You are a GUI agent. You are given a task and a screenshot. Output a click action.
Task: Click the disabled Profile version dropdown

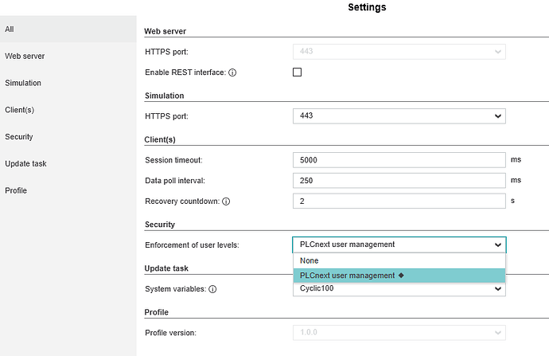(x=399, y=333)
